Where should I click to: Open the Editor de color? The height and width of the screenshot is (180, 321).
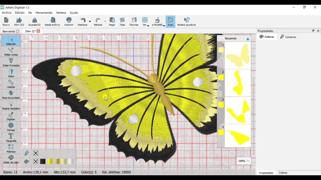pos(11,159)
